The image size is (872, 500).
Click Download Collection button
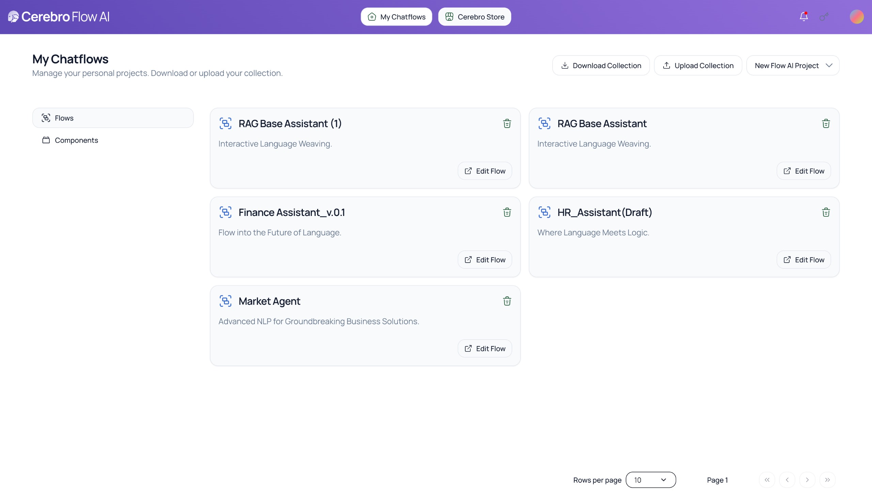601,66
